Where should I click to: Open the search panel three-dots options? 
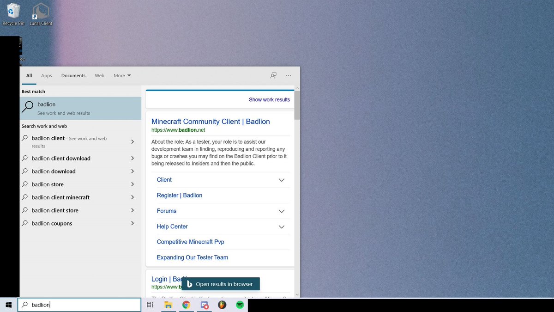(289, 75)
